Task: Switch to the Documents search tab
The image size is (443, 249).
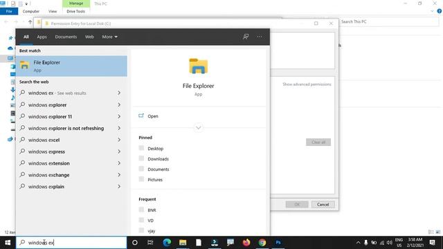Action: click(66, 37)
